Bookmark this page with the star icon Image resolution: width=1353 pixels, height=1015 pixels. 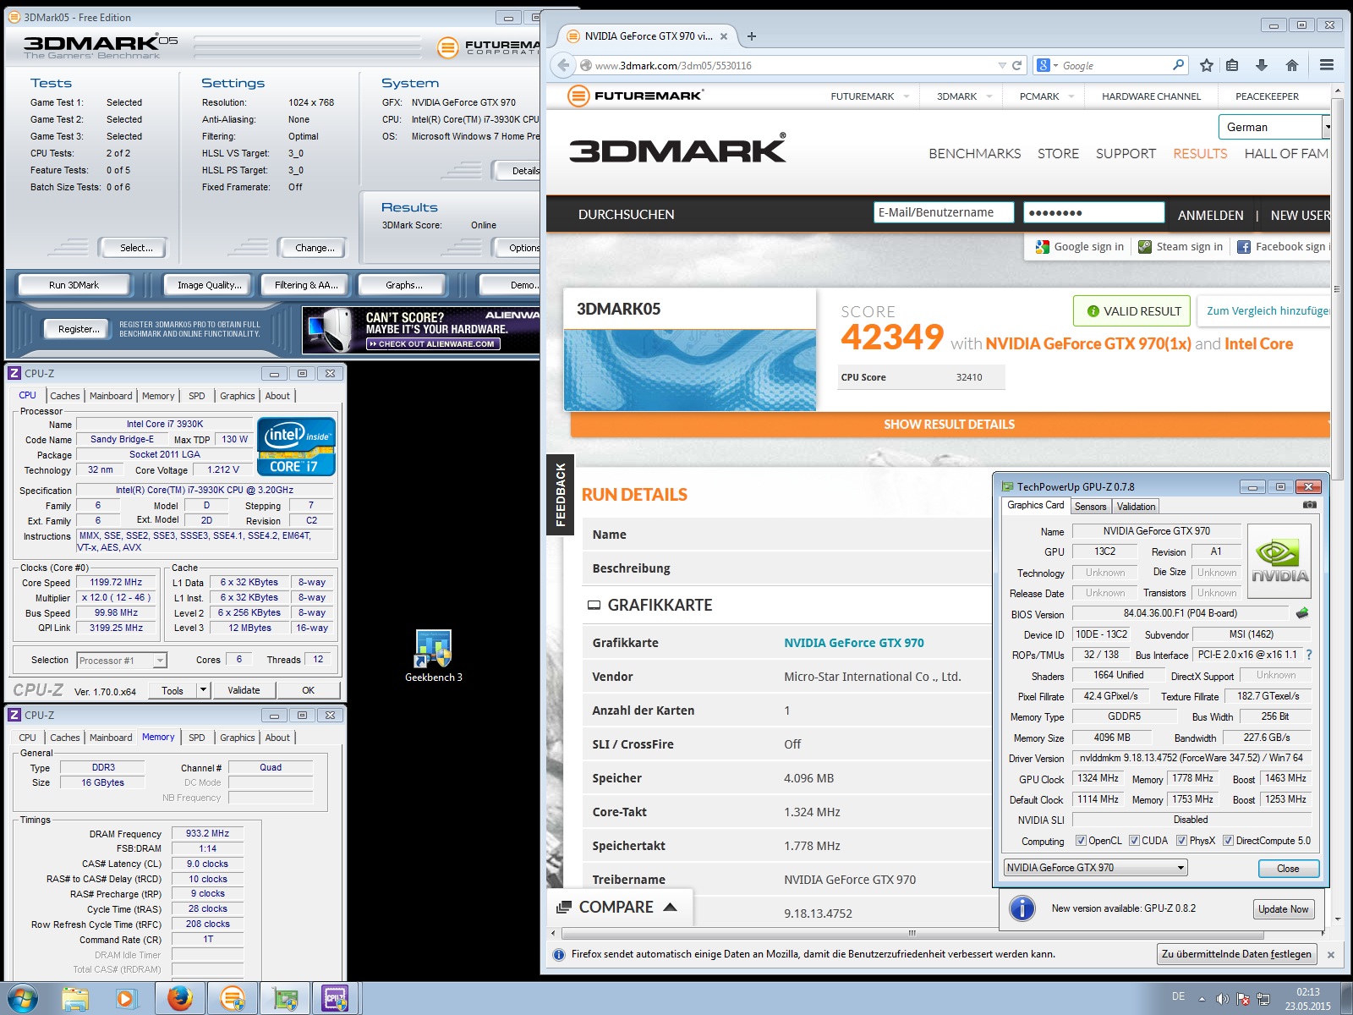1207,65
